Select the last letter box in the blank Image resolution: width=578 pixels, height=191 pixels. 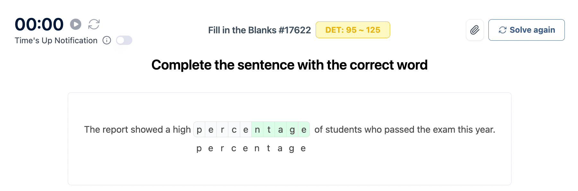point(304,129)
